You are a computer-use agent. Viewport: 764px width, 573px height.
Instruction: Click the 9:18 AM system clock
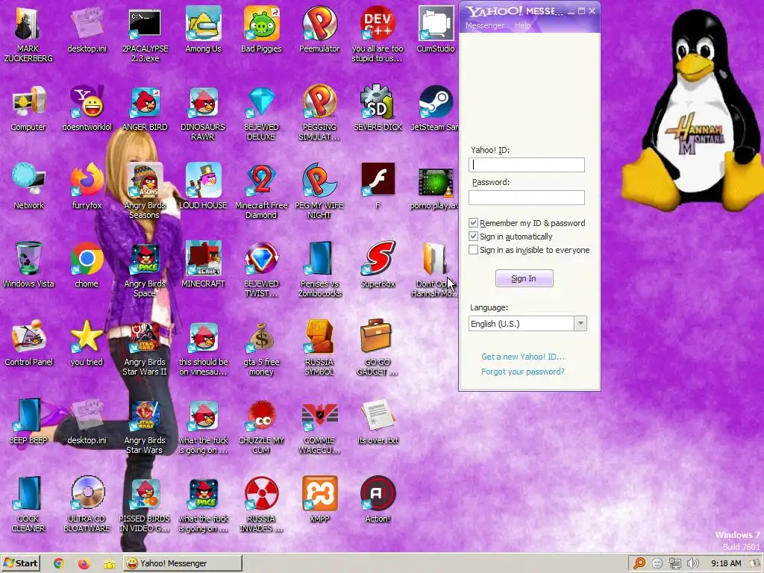[726, 563]
